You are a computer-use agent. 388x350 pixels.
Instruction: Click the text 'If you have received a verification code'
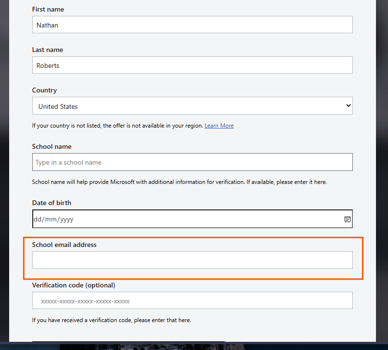point(82,320)
